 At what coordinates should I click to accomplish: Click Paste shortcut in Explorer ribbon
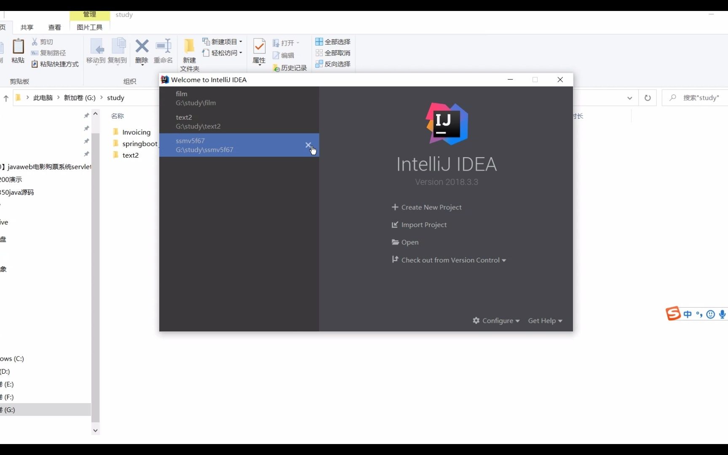coord(55,64)
